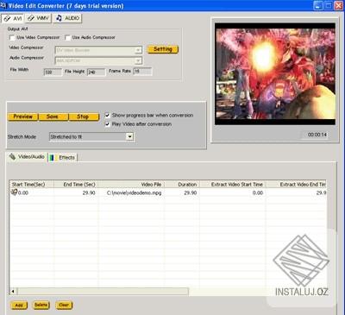Switch to the WMV output tab
Viewport: 345px width, 315px height.
[x=38, y=18]
